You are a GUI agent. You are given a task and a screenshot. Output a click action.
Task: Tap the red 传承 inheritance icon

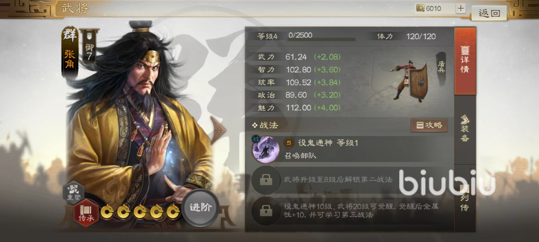(x=86, y=212)
